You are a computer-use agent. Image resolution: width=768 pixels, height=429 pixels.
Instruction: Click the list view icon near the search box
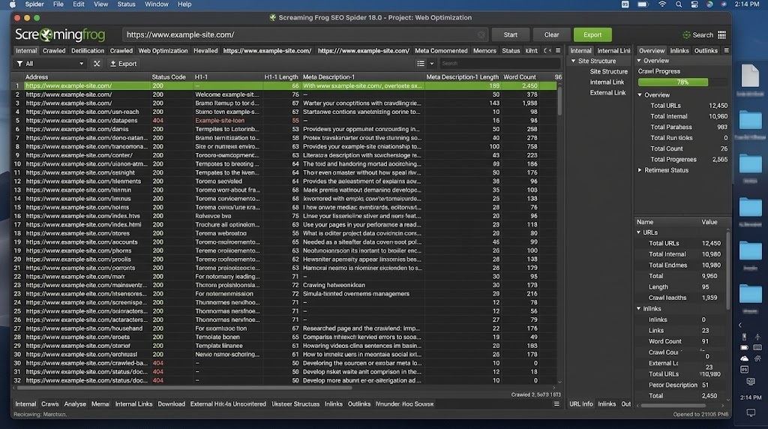tap(421, 63)
